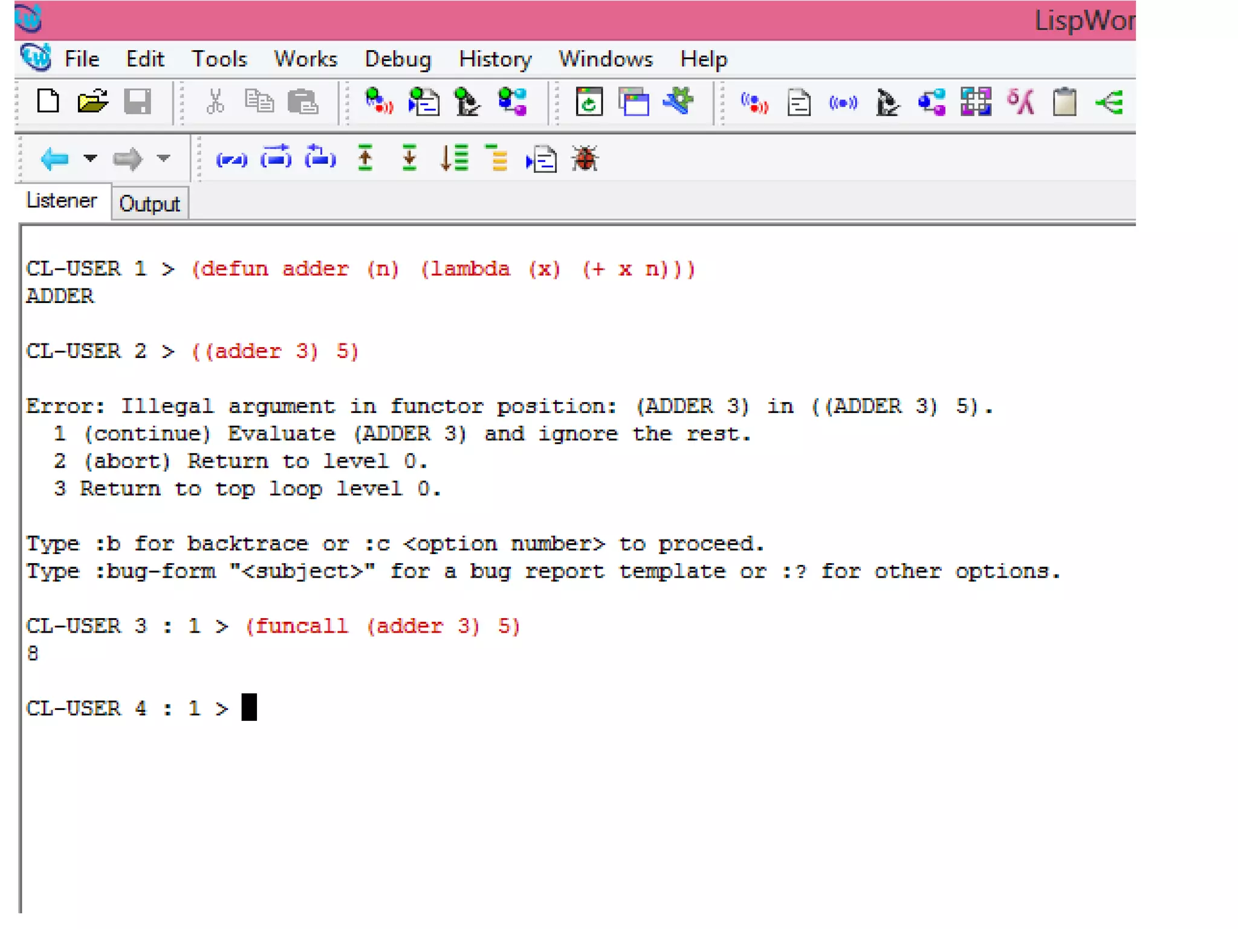This screenshot has width=1238, height=929.
Task: Click the '2 (abort) Return to level 0.' line
Action: (241, 461)
